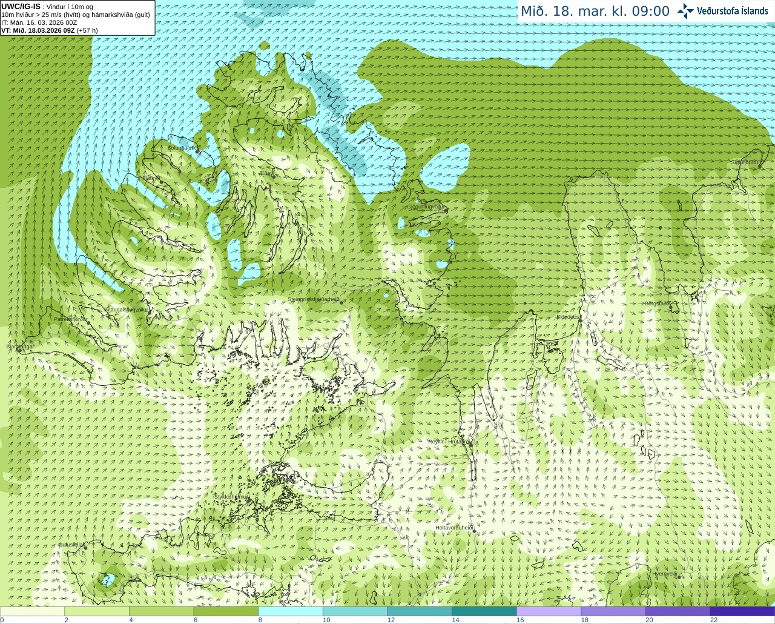Click the legend scale number 12

tap(391, 620)
